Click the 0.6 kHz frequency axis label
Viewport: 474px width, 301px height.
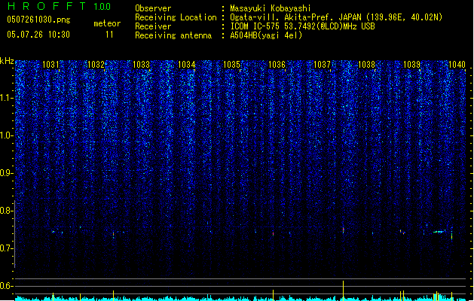pos(7,286)
